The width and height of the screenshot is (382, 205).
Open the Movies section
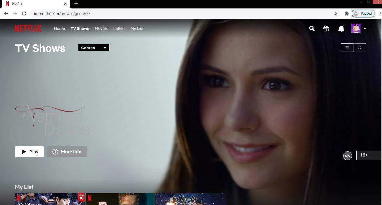(x=101, y=28)
